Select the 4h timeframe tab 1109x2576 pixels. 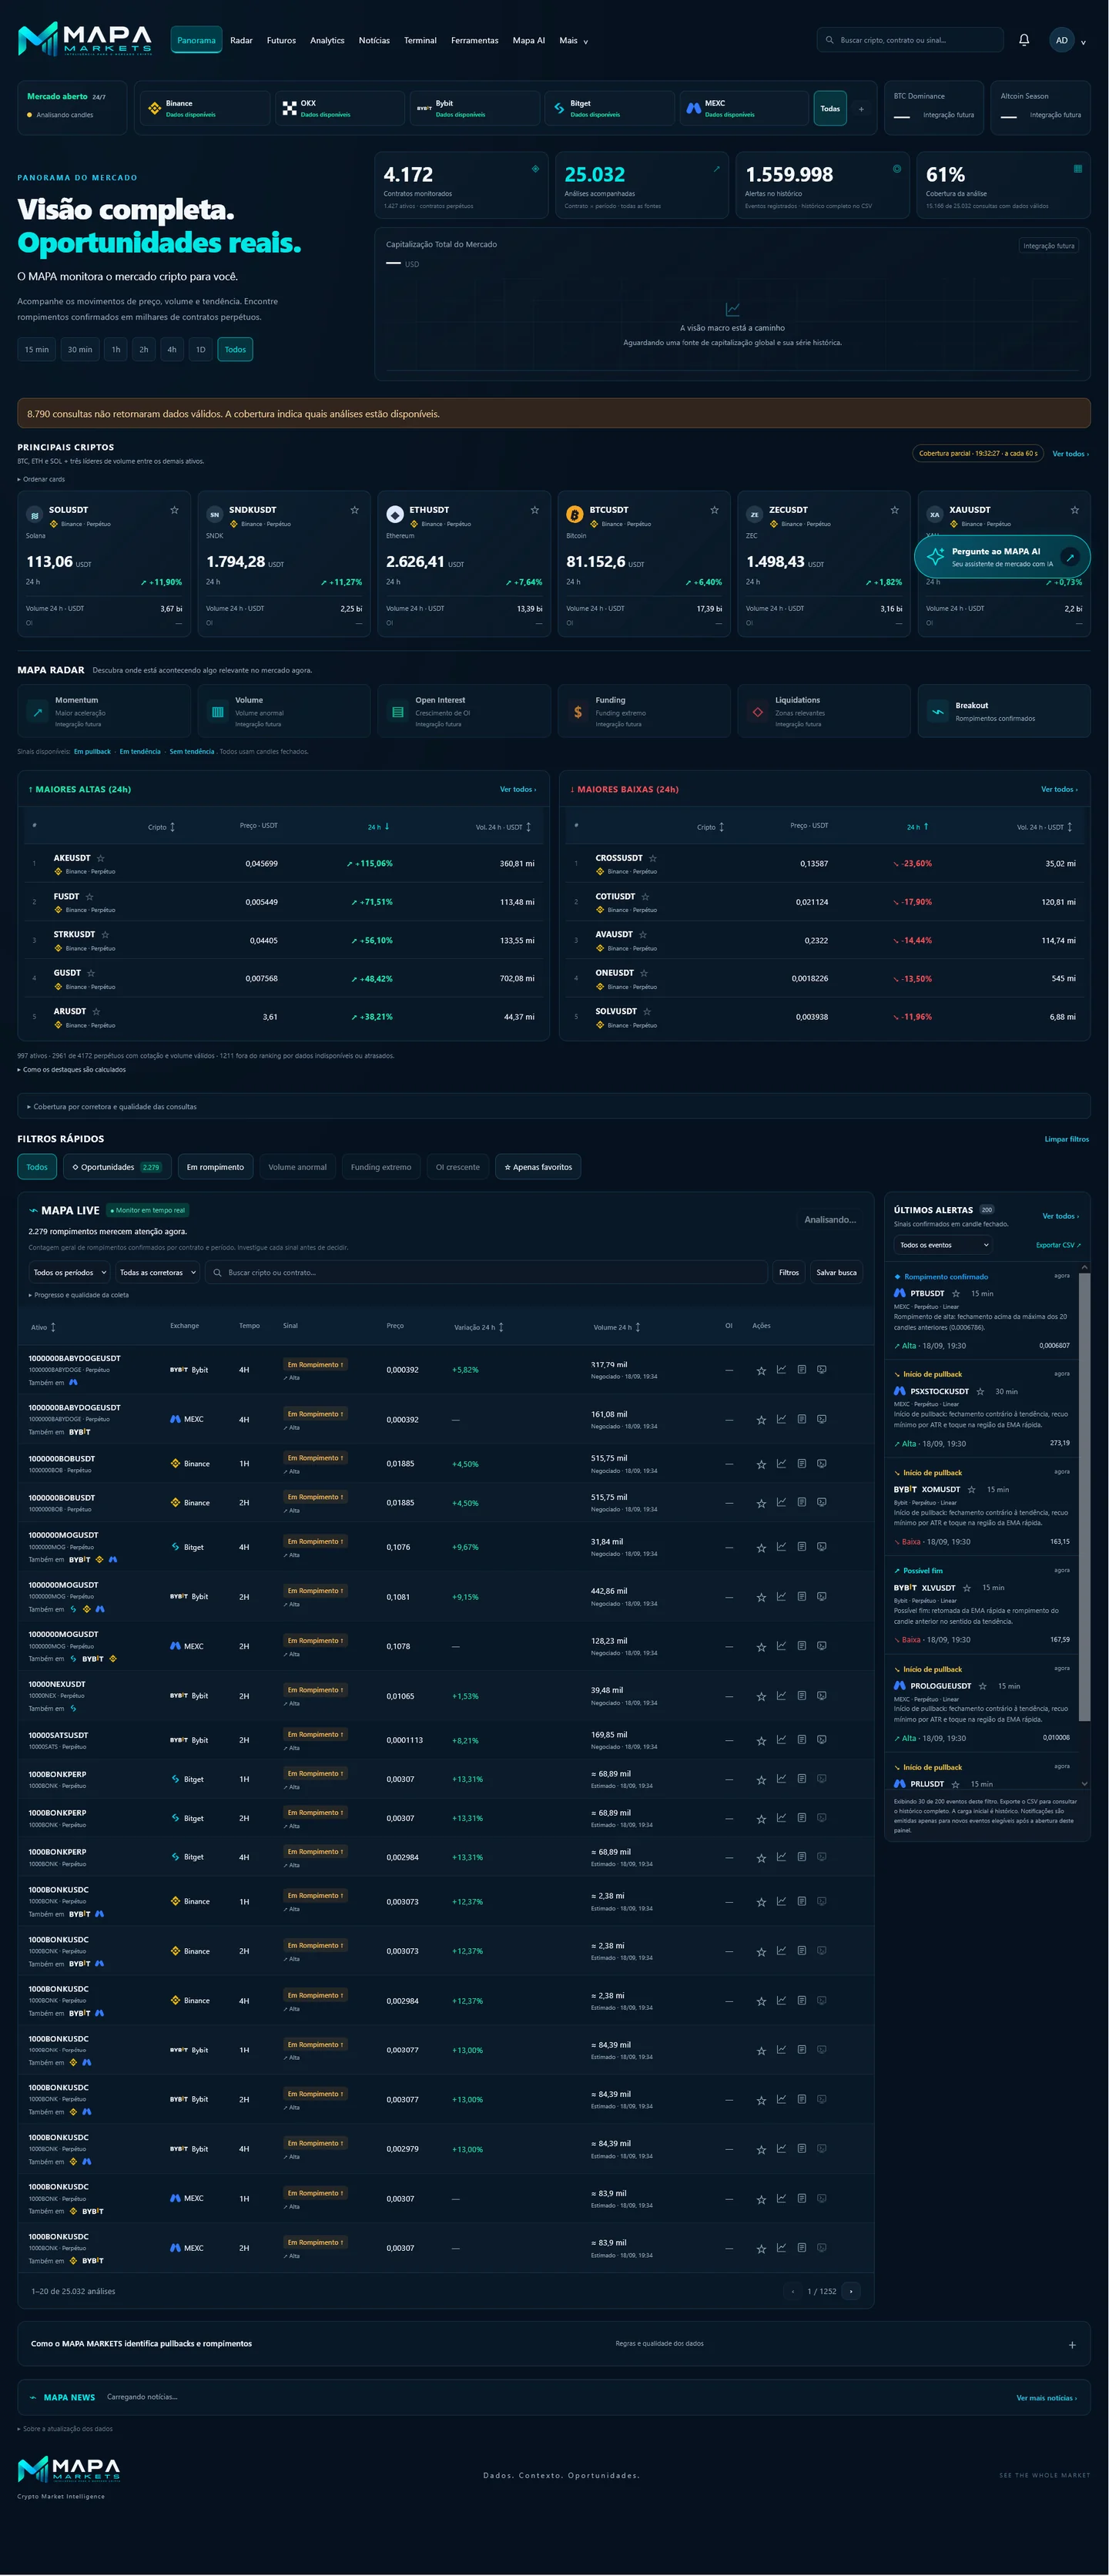pyautogui.click(x=172, y=349)
